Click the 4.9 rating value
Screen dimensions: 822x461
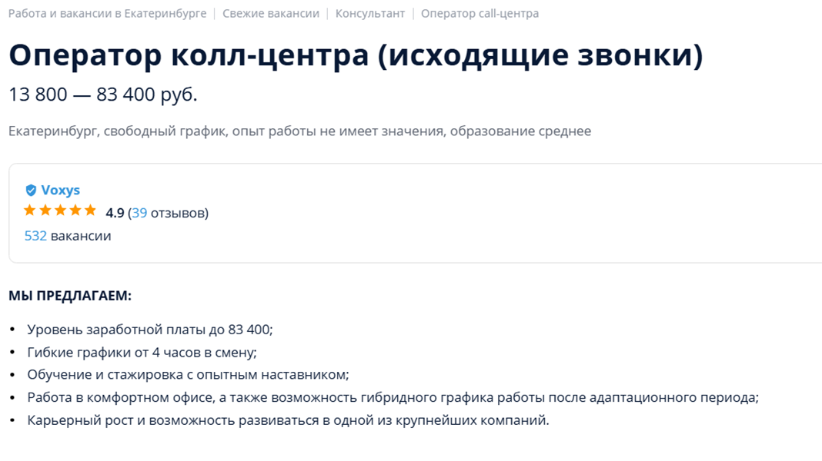click(115, 213)
